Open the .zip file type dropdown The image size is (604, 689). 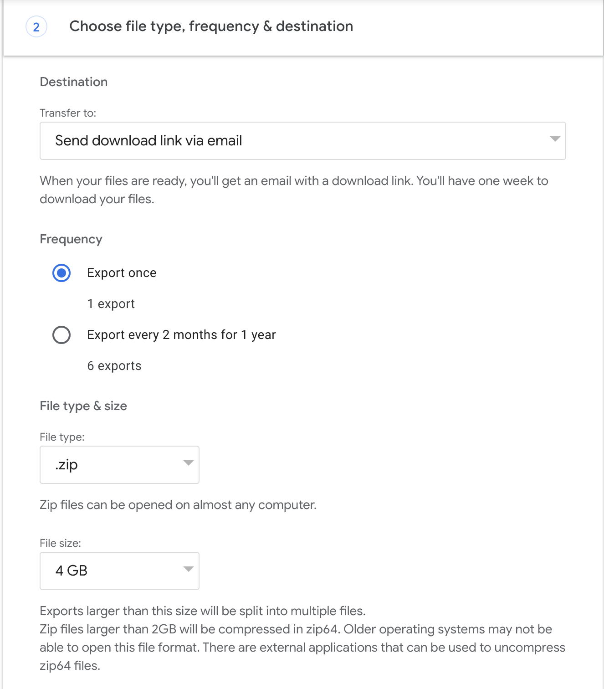[x=119, y=465]
